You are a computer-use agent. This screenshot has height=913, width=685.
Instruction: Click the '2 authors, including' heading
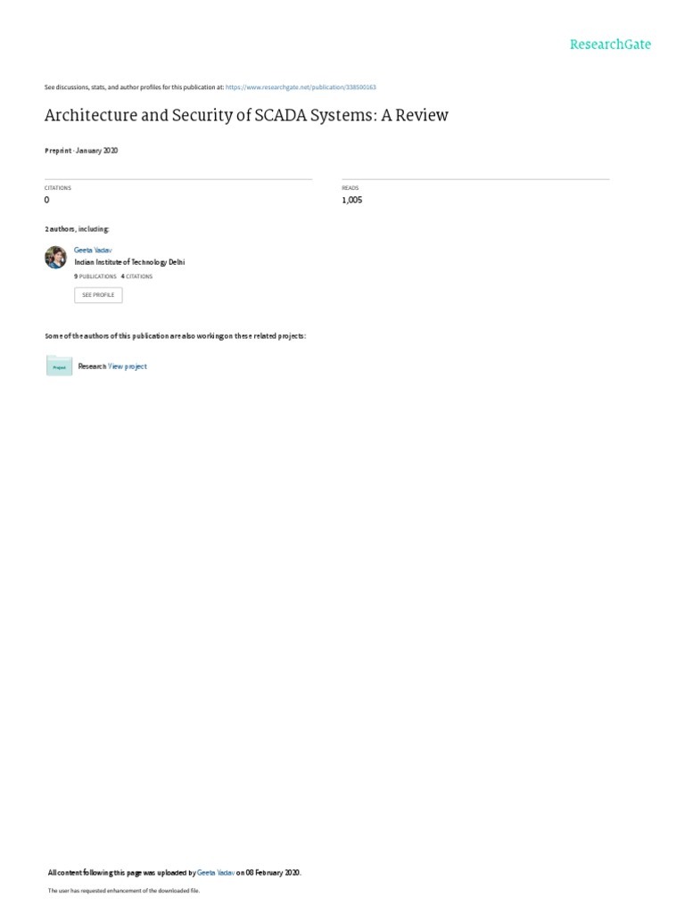(77, 229)
